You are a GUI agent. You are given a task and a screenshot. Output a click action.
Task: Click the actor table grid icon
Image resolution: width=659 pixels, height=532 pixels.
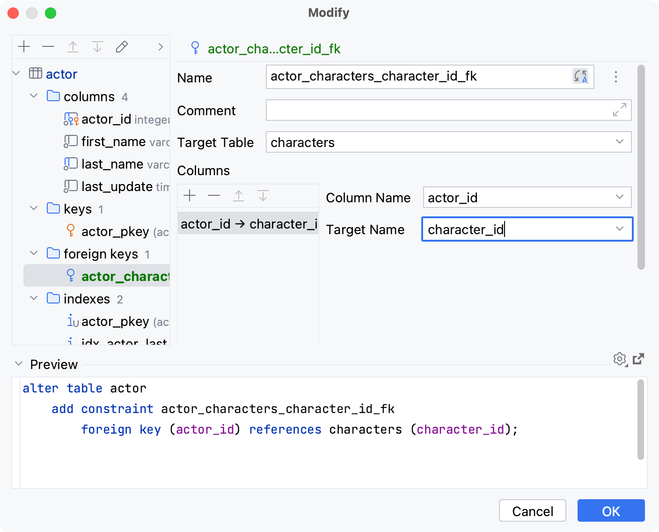[x=36, y=74]
